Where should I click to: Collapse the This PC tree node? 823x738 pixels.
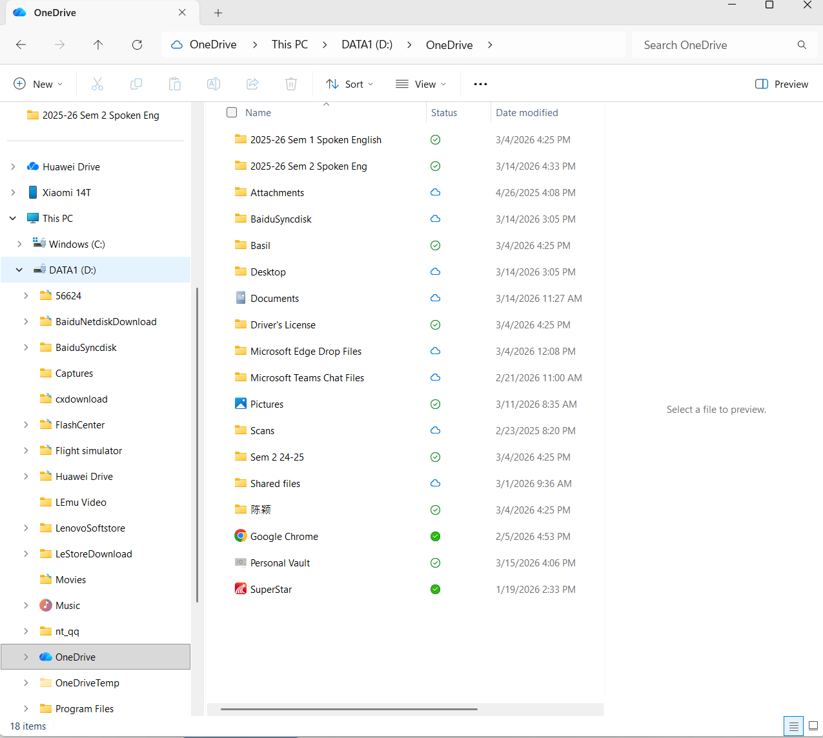[x=13, y=218]
